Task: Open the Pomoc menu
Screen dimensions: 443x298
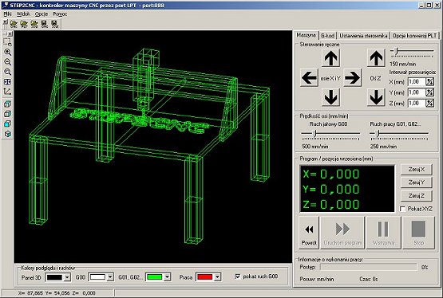Action: coord(60,14)
